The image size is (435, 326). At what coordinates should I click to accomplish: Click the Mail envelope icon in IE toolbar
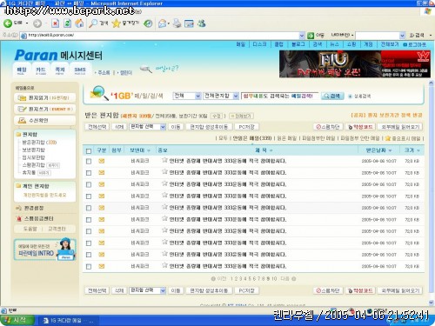pos(163,23)
